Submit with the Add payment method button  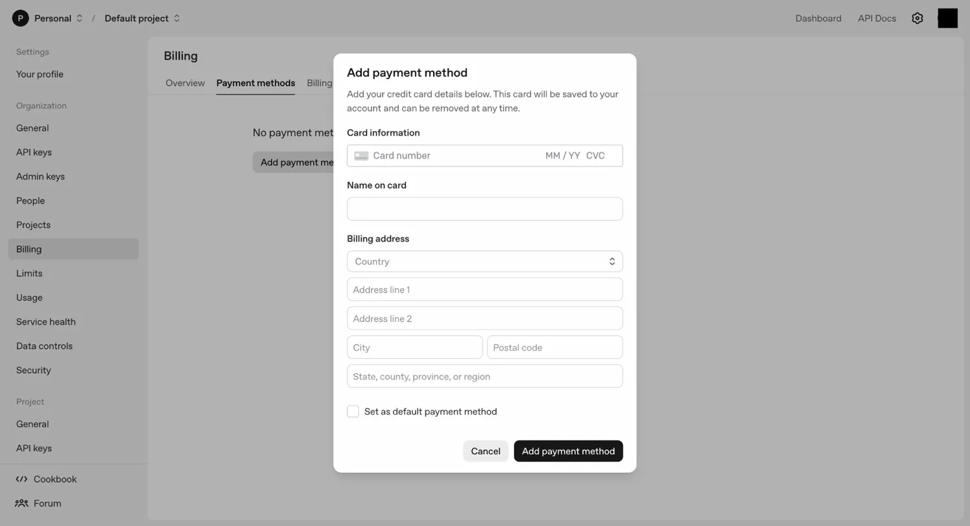click(568, 451)
